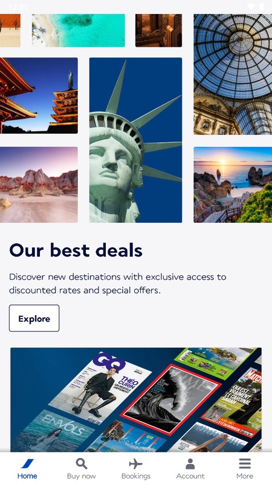Tap the battery status bar icon

tap(262, 7)
